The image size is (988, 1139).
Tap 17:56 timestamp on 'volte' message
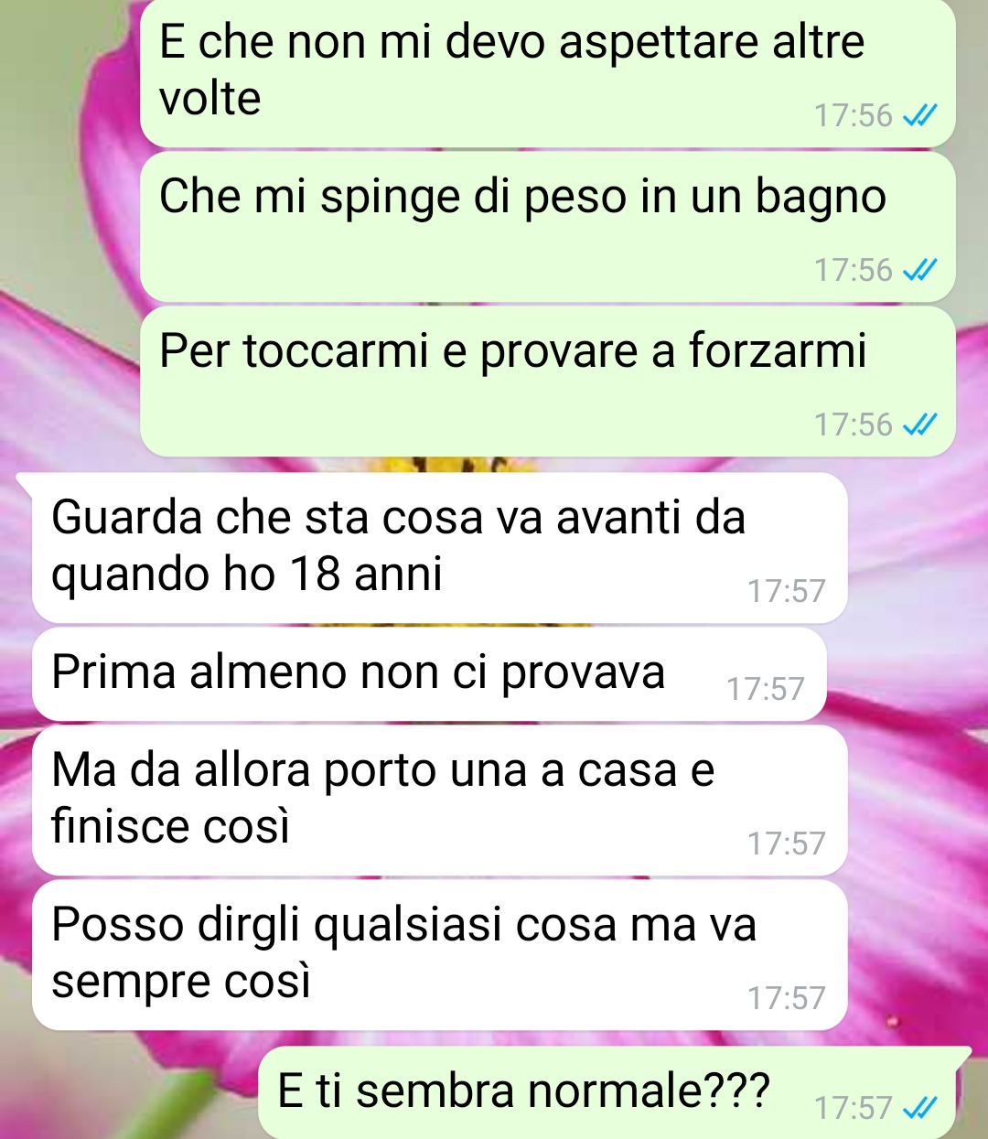pyautogui.click(x=853, y=116)
